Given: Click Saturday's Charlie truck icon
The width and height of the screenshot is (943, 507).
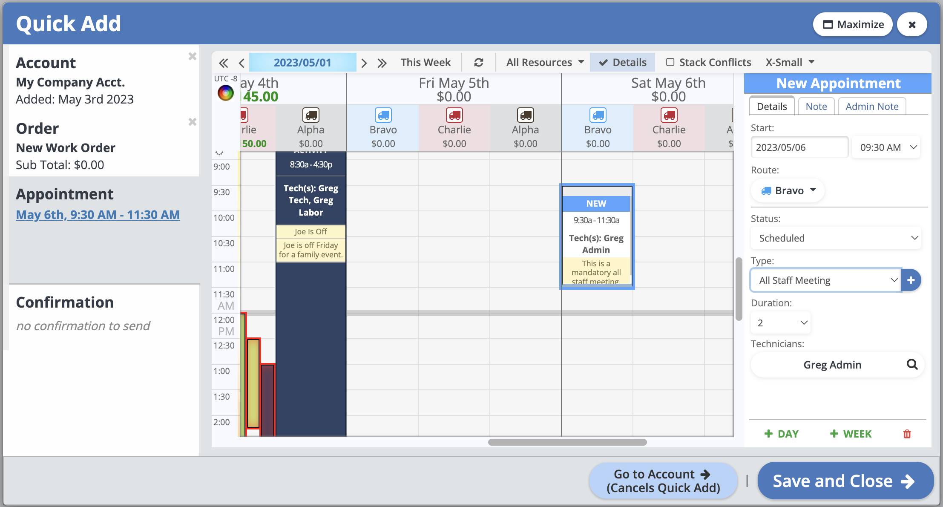Looking at the screenshot, I should [669, 115].
